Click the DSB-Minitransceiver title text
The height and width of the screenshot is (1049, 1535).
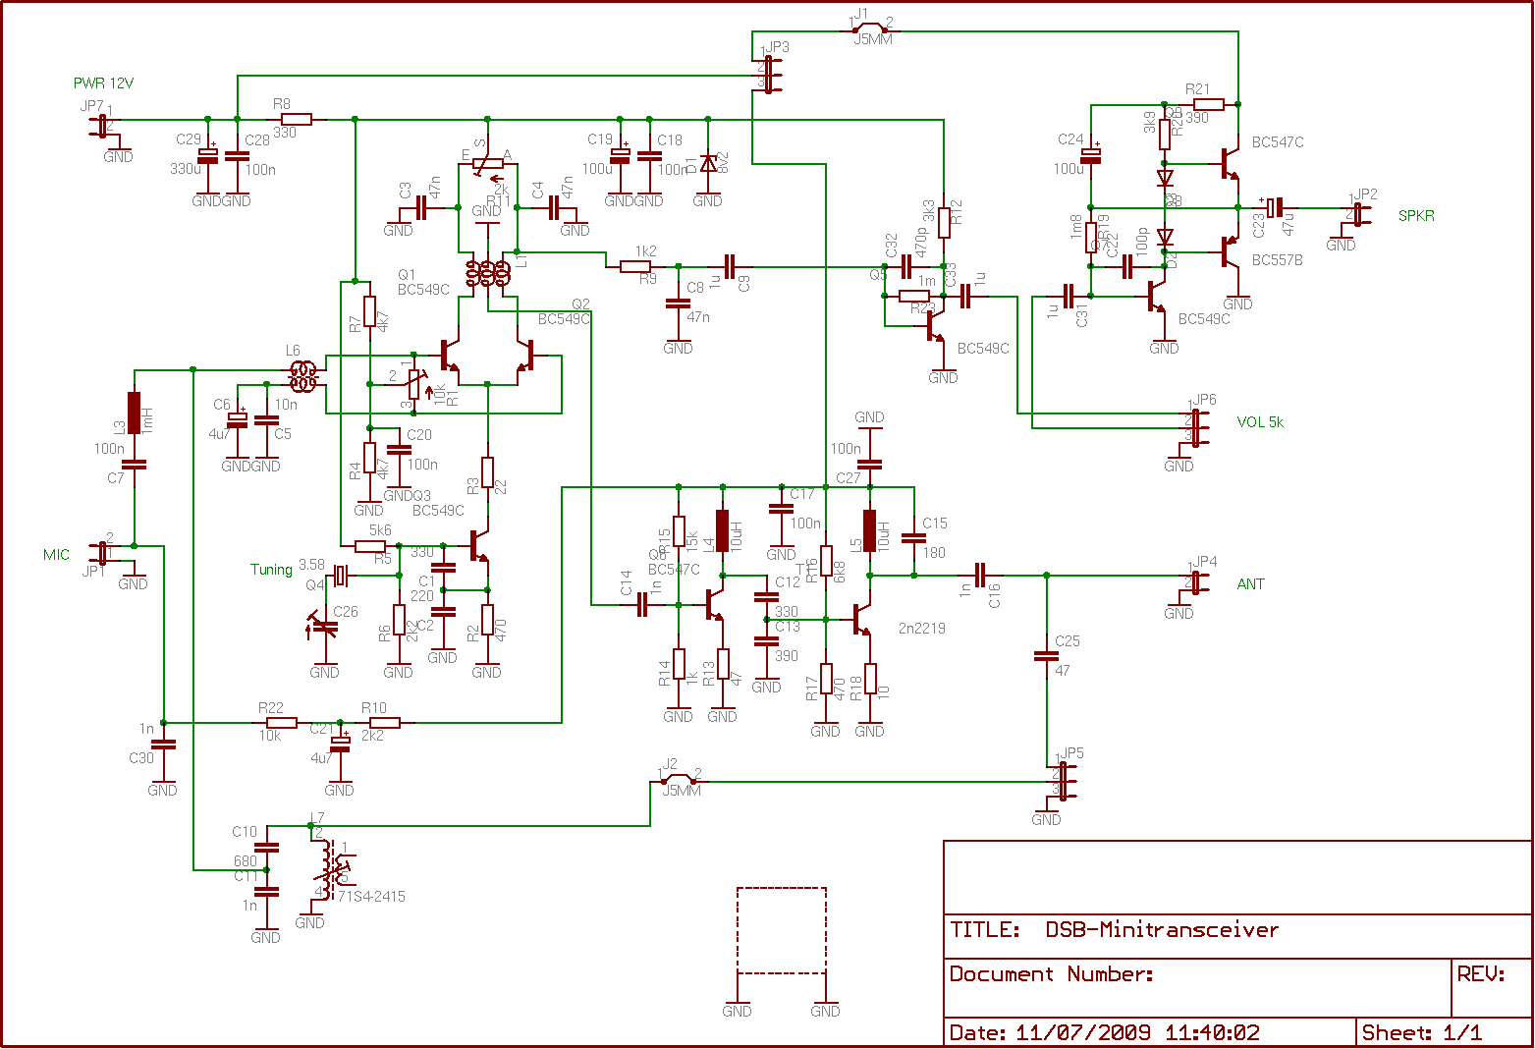(x=1161, y=930)
